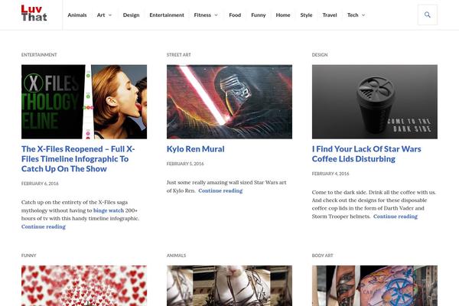Click the X-Files timeline thumbnail
This screenshot has height=306, width=459.
click(84, 102)
